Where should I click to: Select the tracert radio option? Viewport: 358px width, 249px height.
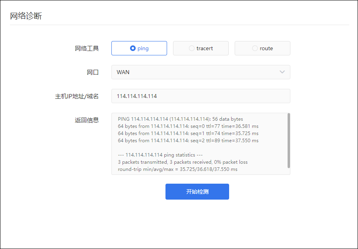201,48
